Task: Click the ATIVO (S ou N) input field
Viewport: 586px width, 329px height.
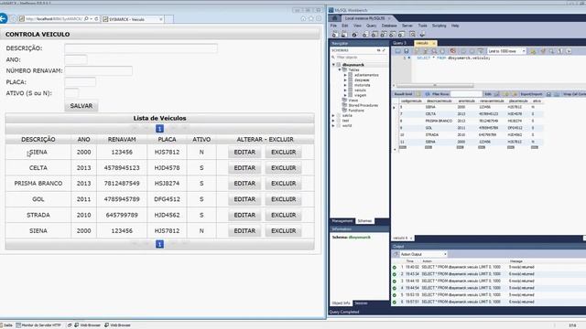Action: (71, 93)
